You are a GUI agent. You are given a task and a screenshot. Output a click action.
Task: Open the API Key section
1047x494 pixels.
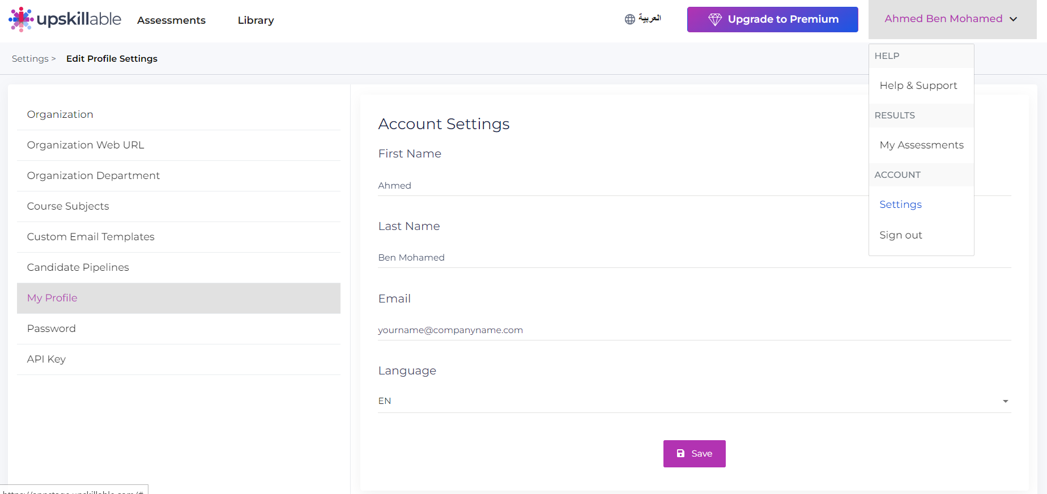click(x=178, y=360)
